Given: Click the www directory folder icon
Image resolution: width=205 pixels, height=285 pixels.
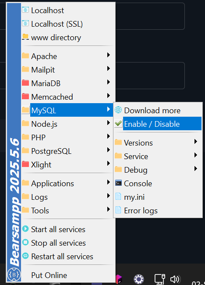Looking at the screenshot, I should pyautogui.click(x=25, y=37).
